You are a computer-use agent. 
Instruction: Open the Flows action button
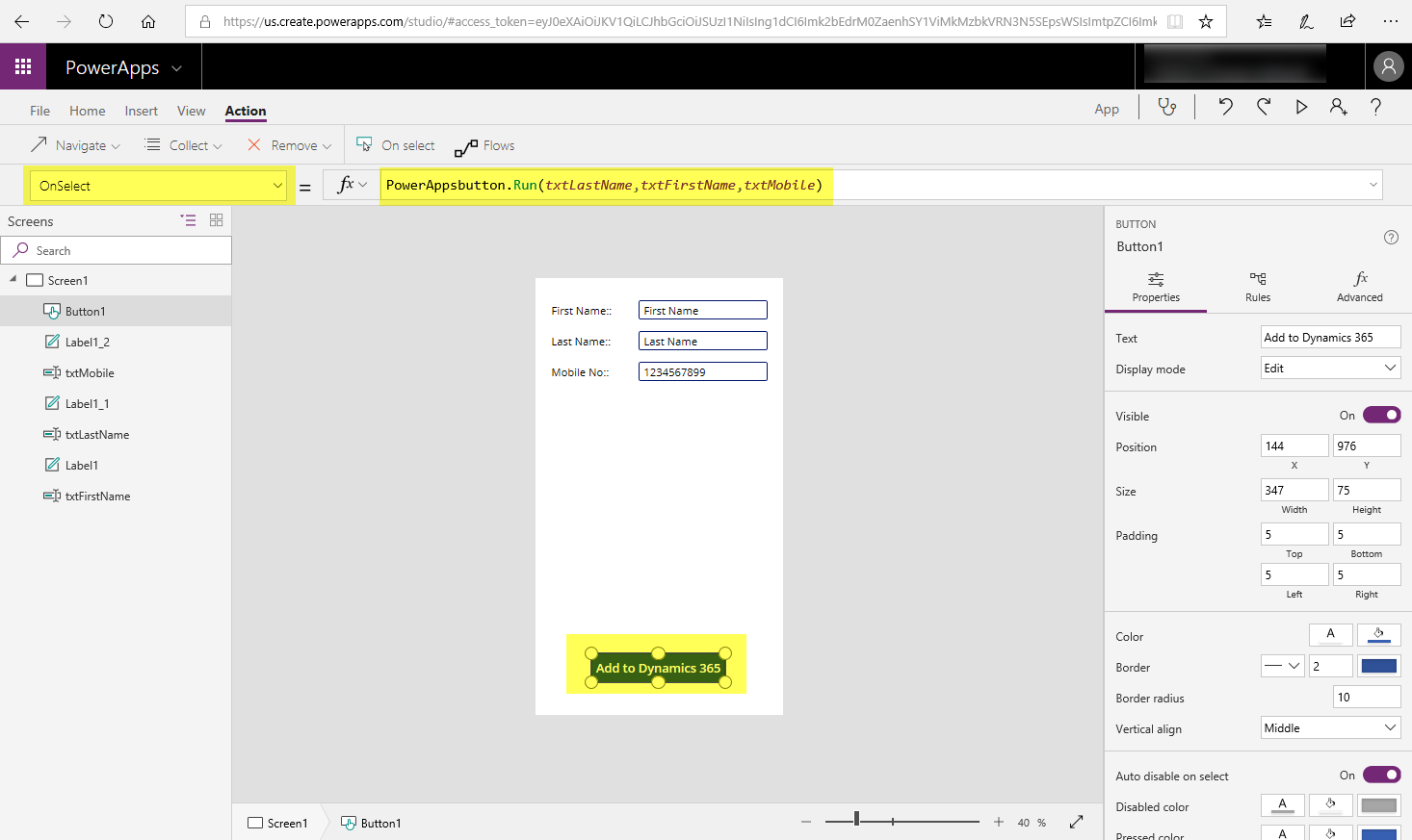(484, 145)
